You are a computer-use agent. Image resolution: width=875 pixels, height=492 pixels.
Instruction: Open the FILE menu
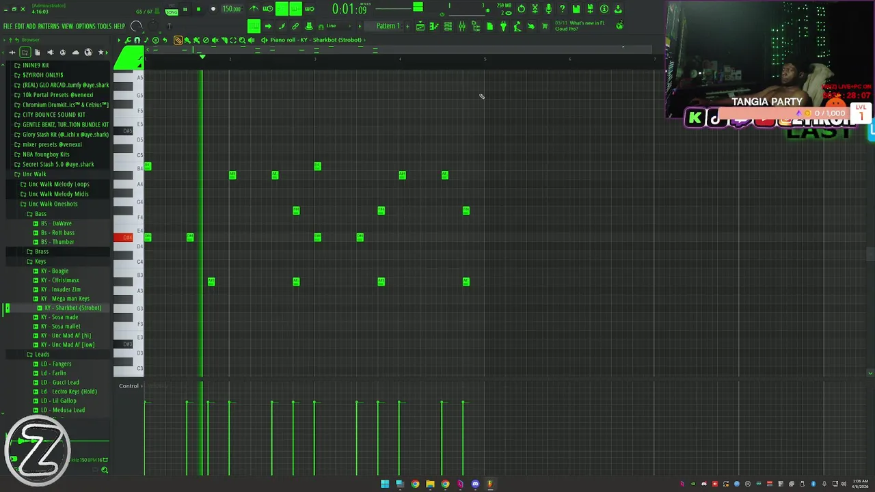point(8,27)
